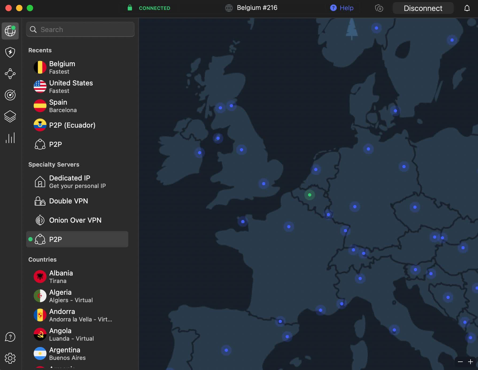Click the green connected Belgium map marker
Viewport: 478px width, 370px height.
(x=309, y=195)
